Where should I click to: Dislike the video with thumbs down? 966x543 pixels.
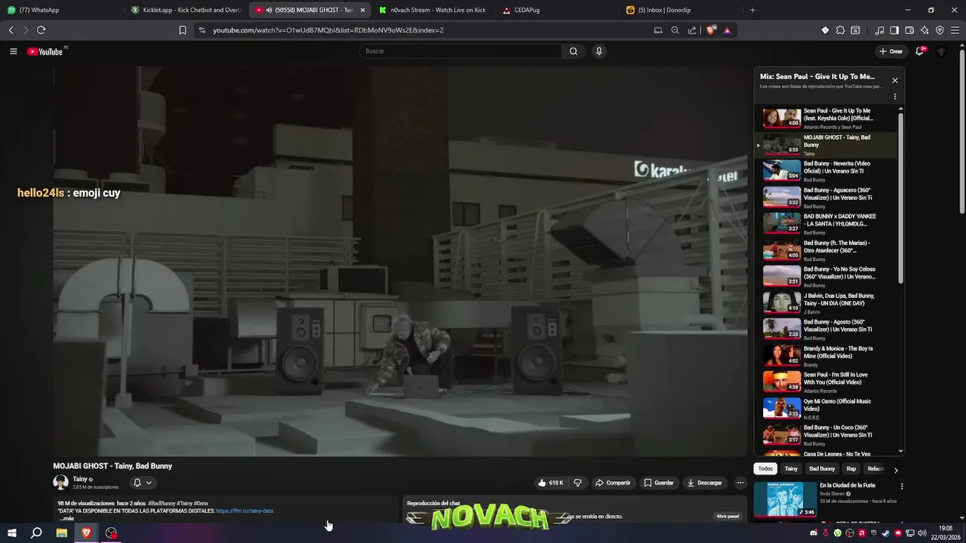point(578,483)
